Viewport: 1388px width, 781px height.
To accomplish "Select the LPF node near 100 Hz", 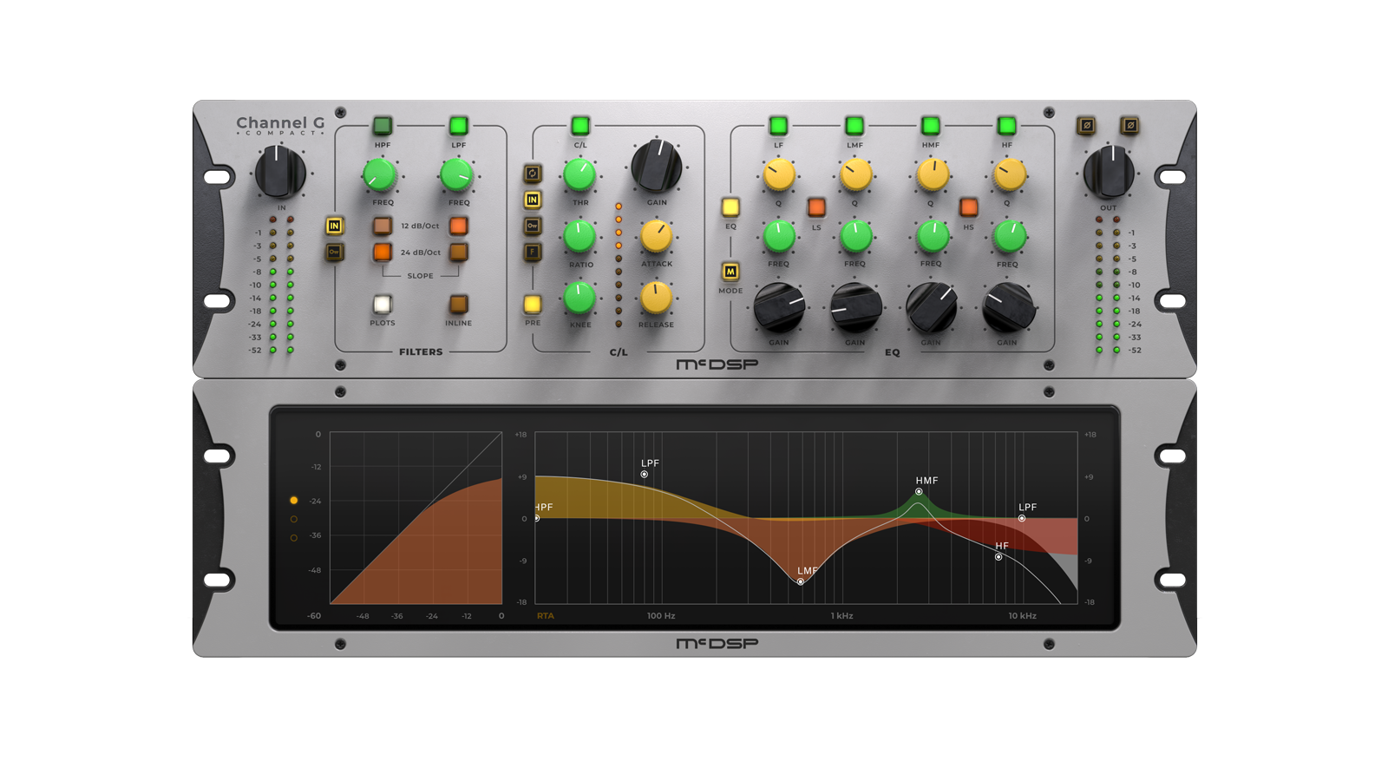I will pyautogui.click(x=645, y=475).
